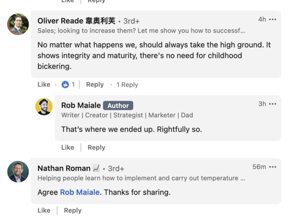288x218 pixels.
Task: Open Nathan Roman's profile avatar
Action: tap(18, 172)
